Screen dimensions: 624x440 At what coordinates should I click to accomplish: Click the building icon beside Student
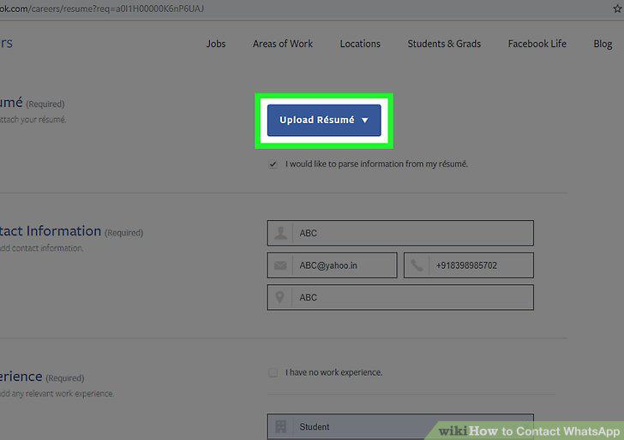coord(280,426)
